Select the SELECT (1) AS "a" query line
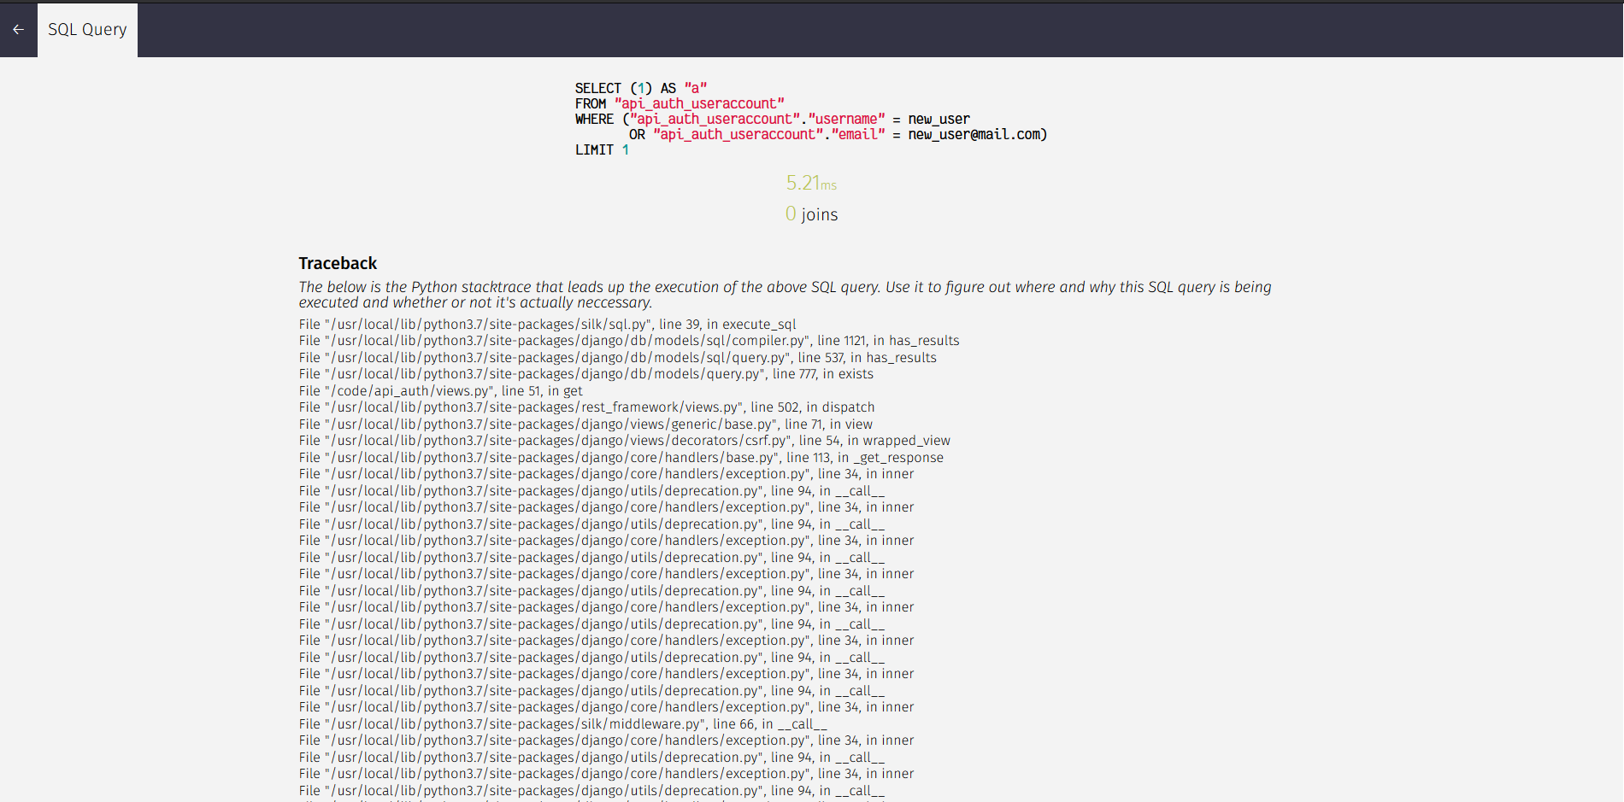1624x802 pixels. pyautogui.click(x=639, y=88)
